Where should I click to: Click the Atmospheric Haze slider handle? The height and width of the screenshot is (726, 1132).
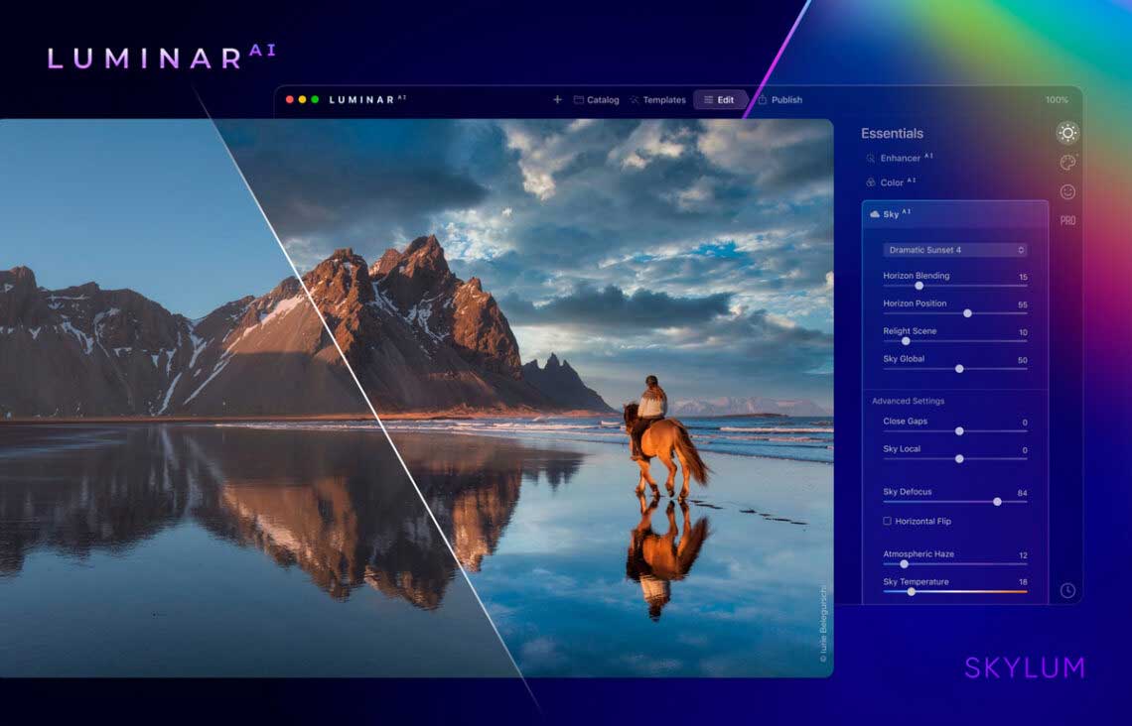coord(904,563)
